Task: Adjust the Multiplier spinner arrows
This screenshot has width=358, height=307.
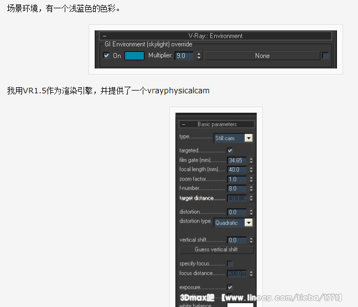Action: tap(199, 56)
